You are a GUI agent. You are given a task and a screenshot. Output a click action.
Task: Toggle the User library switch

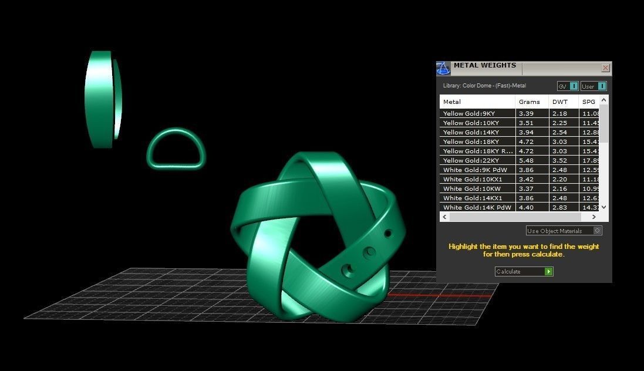click(602, 86)
